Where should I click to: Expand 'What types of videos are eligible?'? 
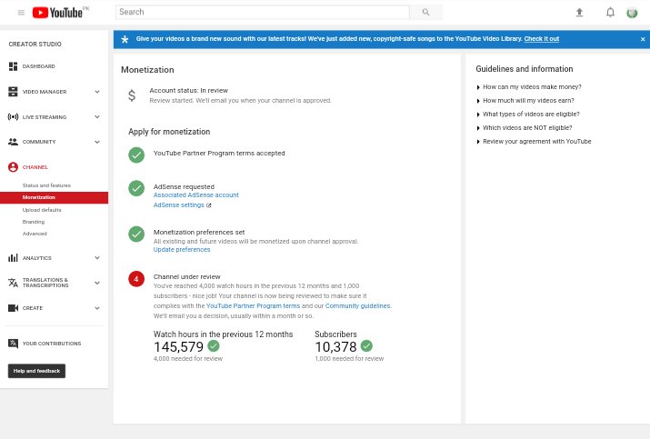(x=527, y=115)
